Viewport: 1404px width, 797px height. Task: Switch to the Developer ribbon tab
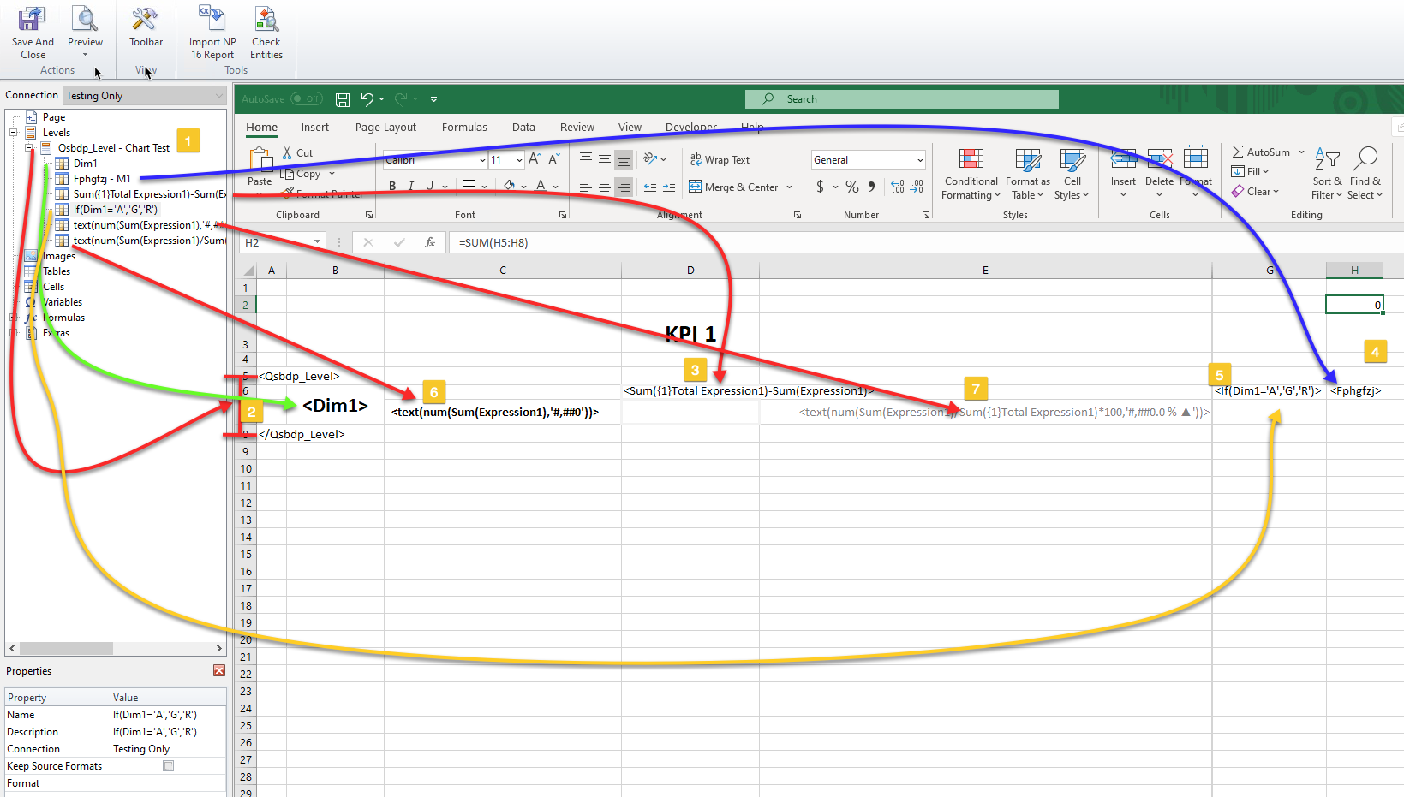coord(690,127)
